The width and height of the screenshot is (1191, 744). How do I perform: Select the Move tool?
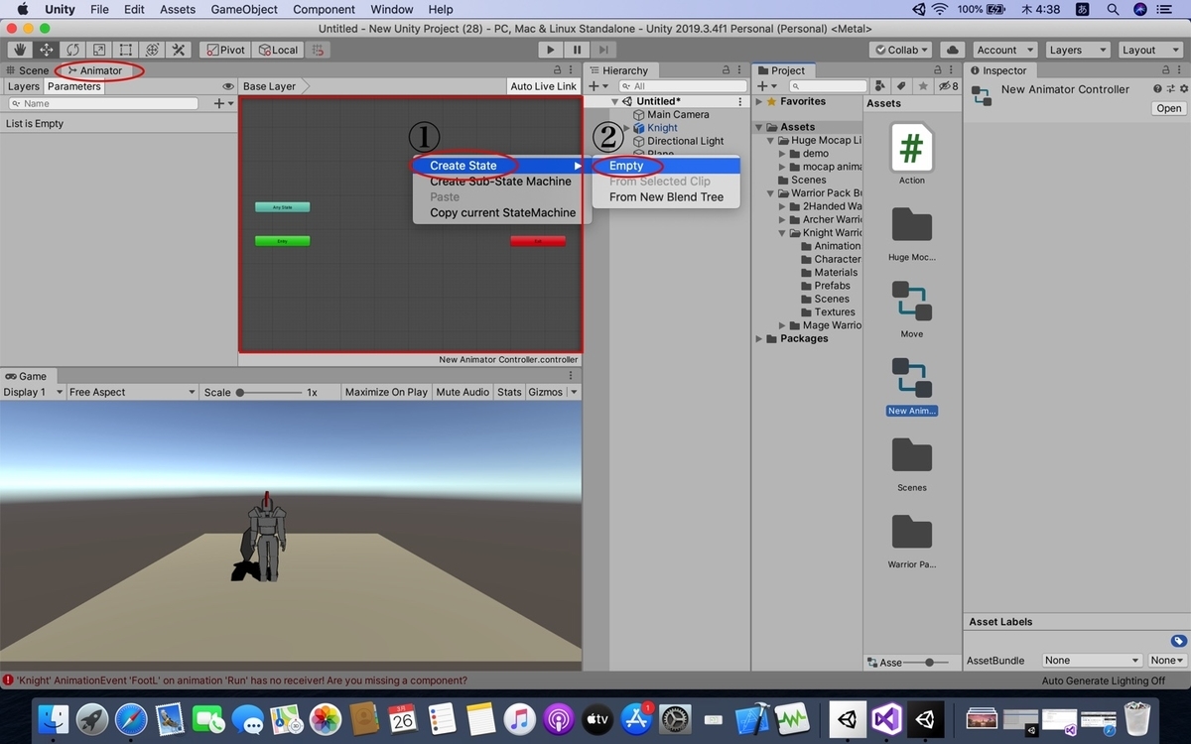click(x=46, y=50)
